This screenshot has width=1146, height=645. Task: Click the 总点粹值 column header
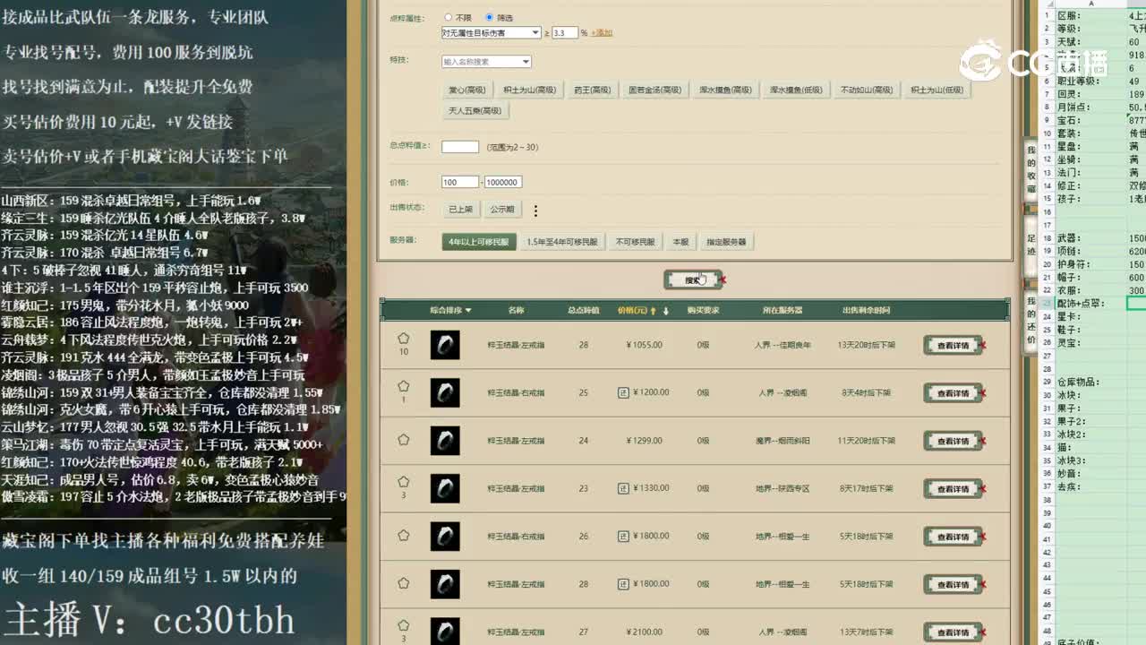[x=583, y=311]
